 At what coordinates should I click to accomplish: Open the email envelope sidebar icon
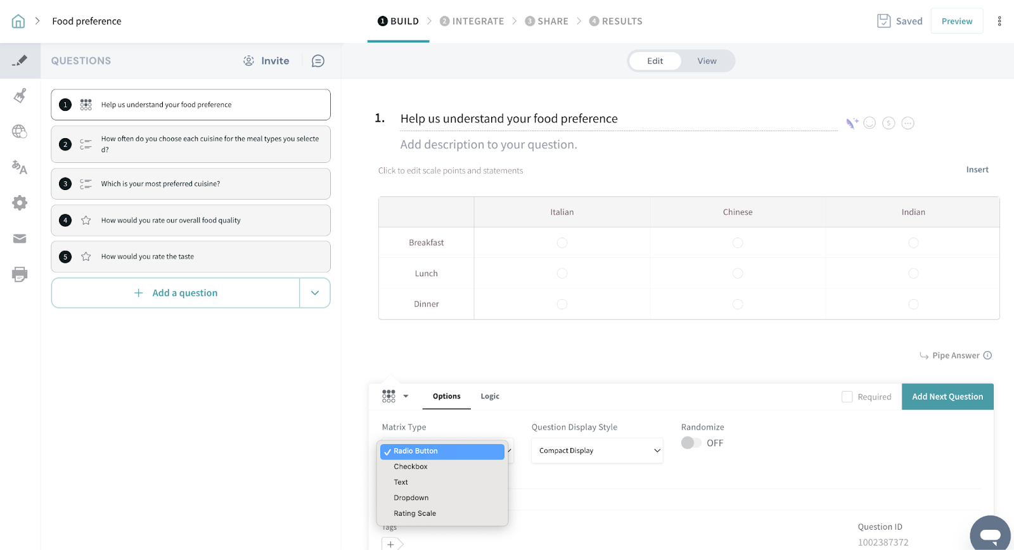pyautogui.click(x=20, y=239)
